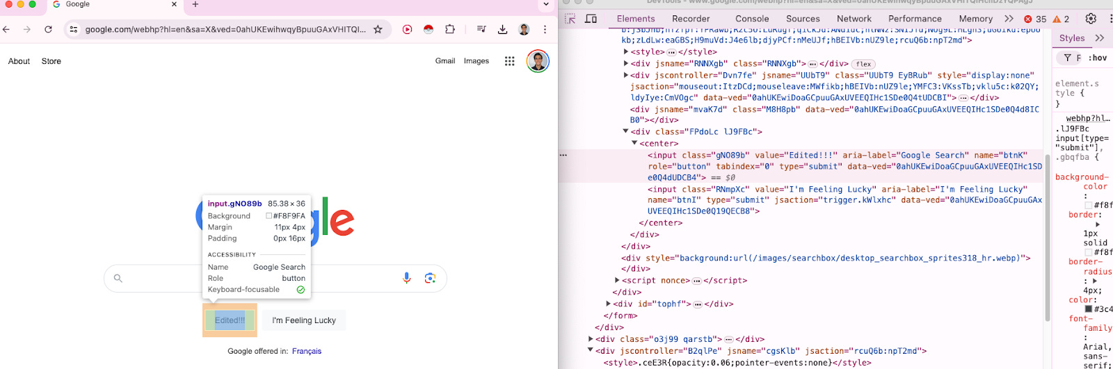Open DevTools settings gear
Viewport: 1113px width, 369px height.
click(1091, 19)
